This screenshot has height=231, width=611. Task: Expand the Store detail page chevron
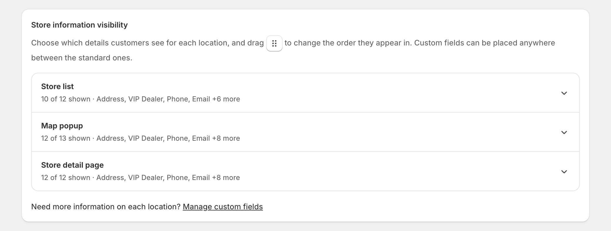[564, 172]
